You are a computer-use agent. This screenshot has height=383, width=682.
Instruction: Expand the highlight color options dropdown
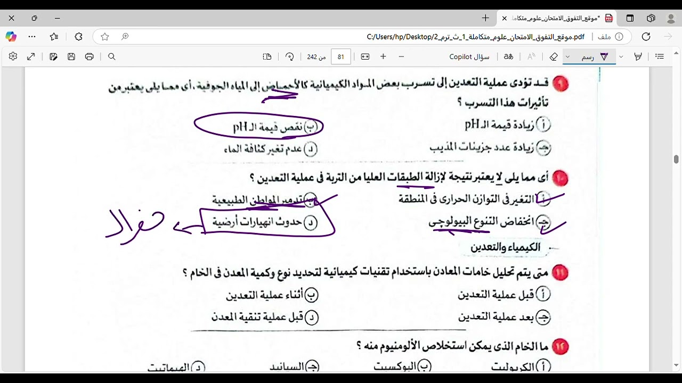(x=621, y=56)
